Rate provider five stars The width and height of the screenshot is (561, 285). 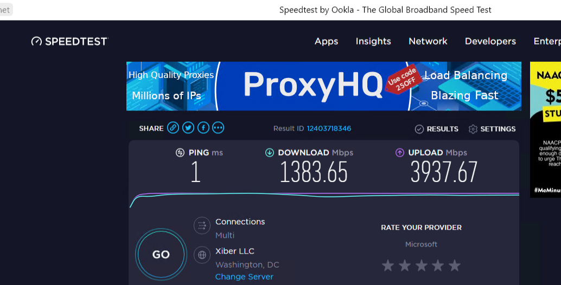pyautogui.click(x=455, y=265)
